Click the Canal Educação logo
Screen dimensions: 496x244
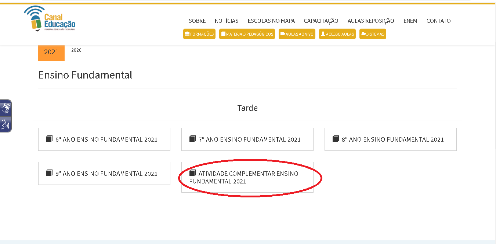click(x=50, y=19)
